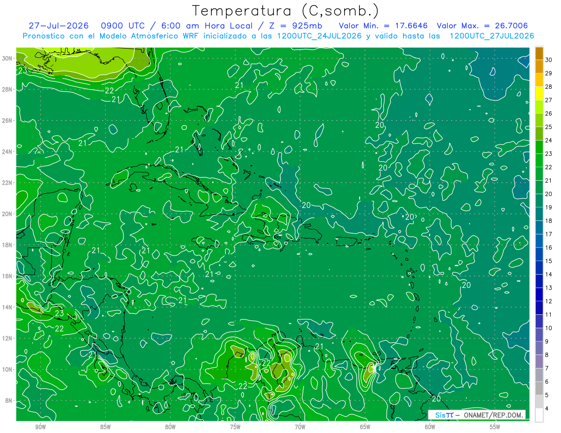
Task: Click the 14N latitude axis label
Action: pyautogui.click(x=7, y=307)
